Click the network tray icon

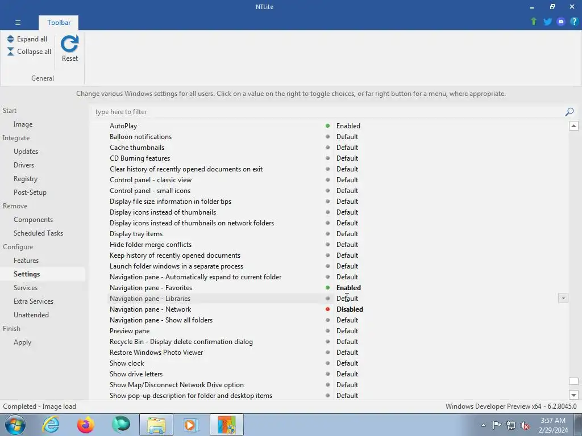point(511,425)
